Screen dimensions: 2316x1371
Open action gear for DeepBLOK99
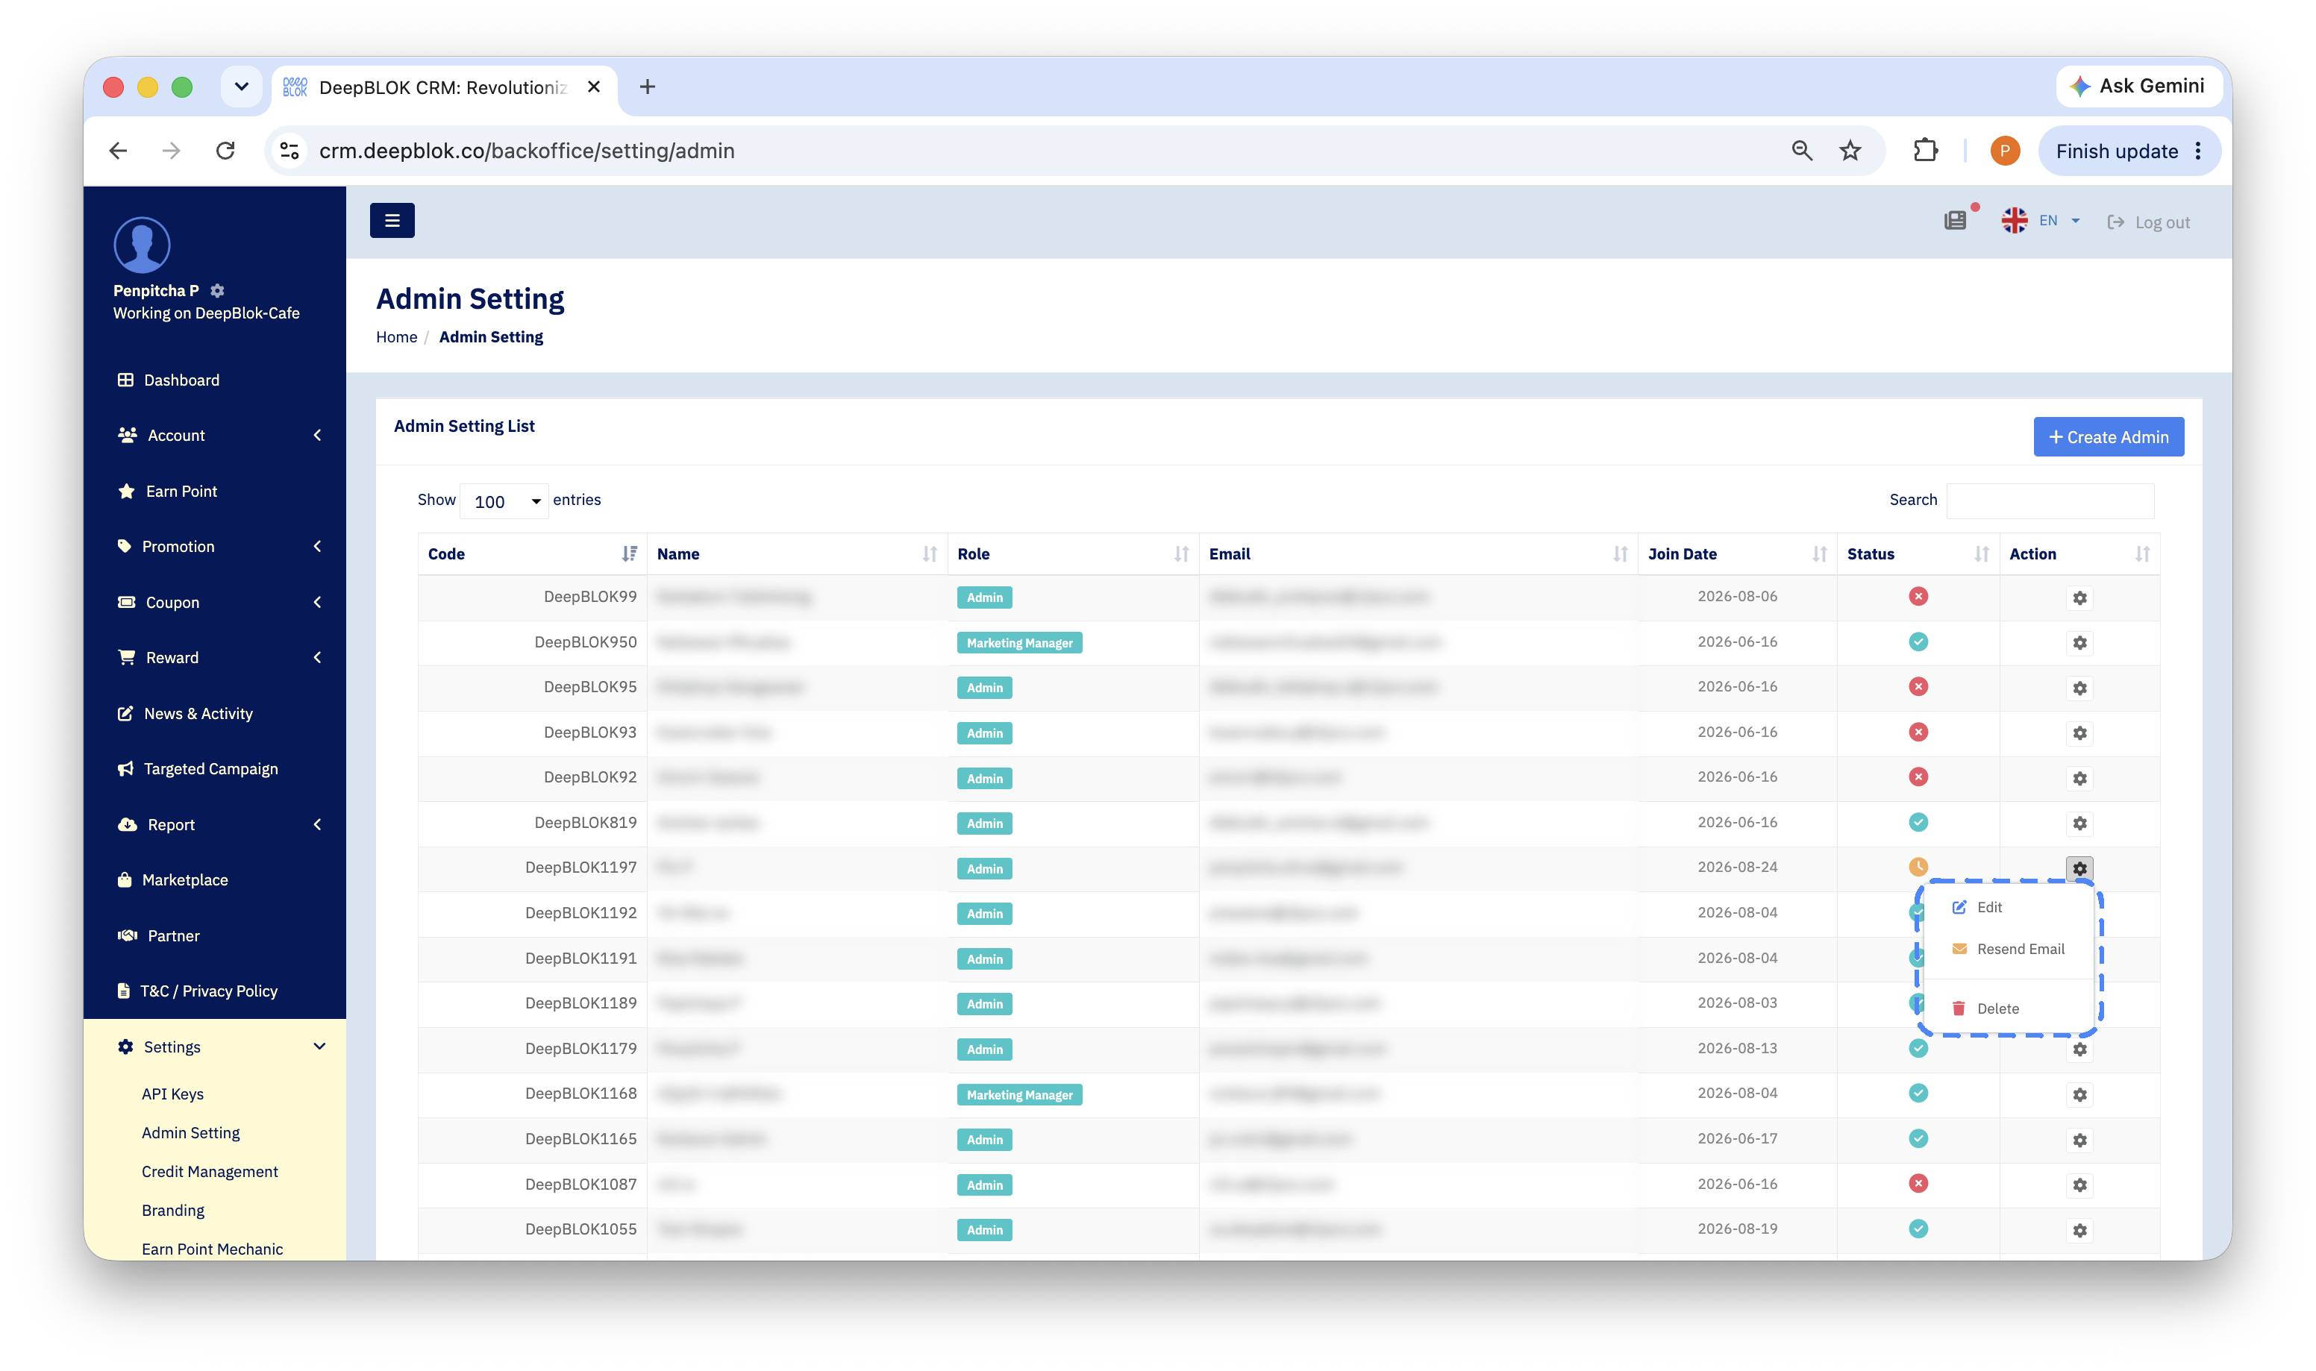click(x=2079, y=597)
